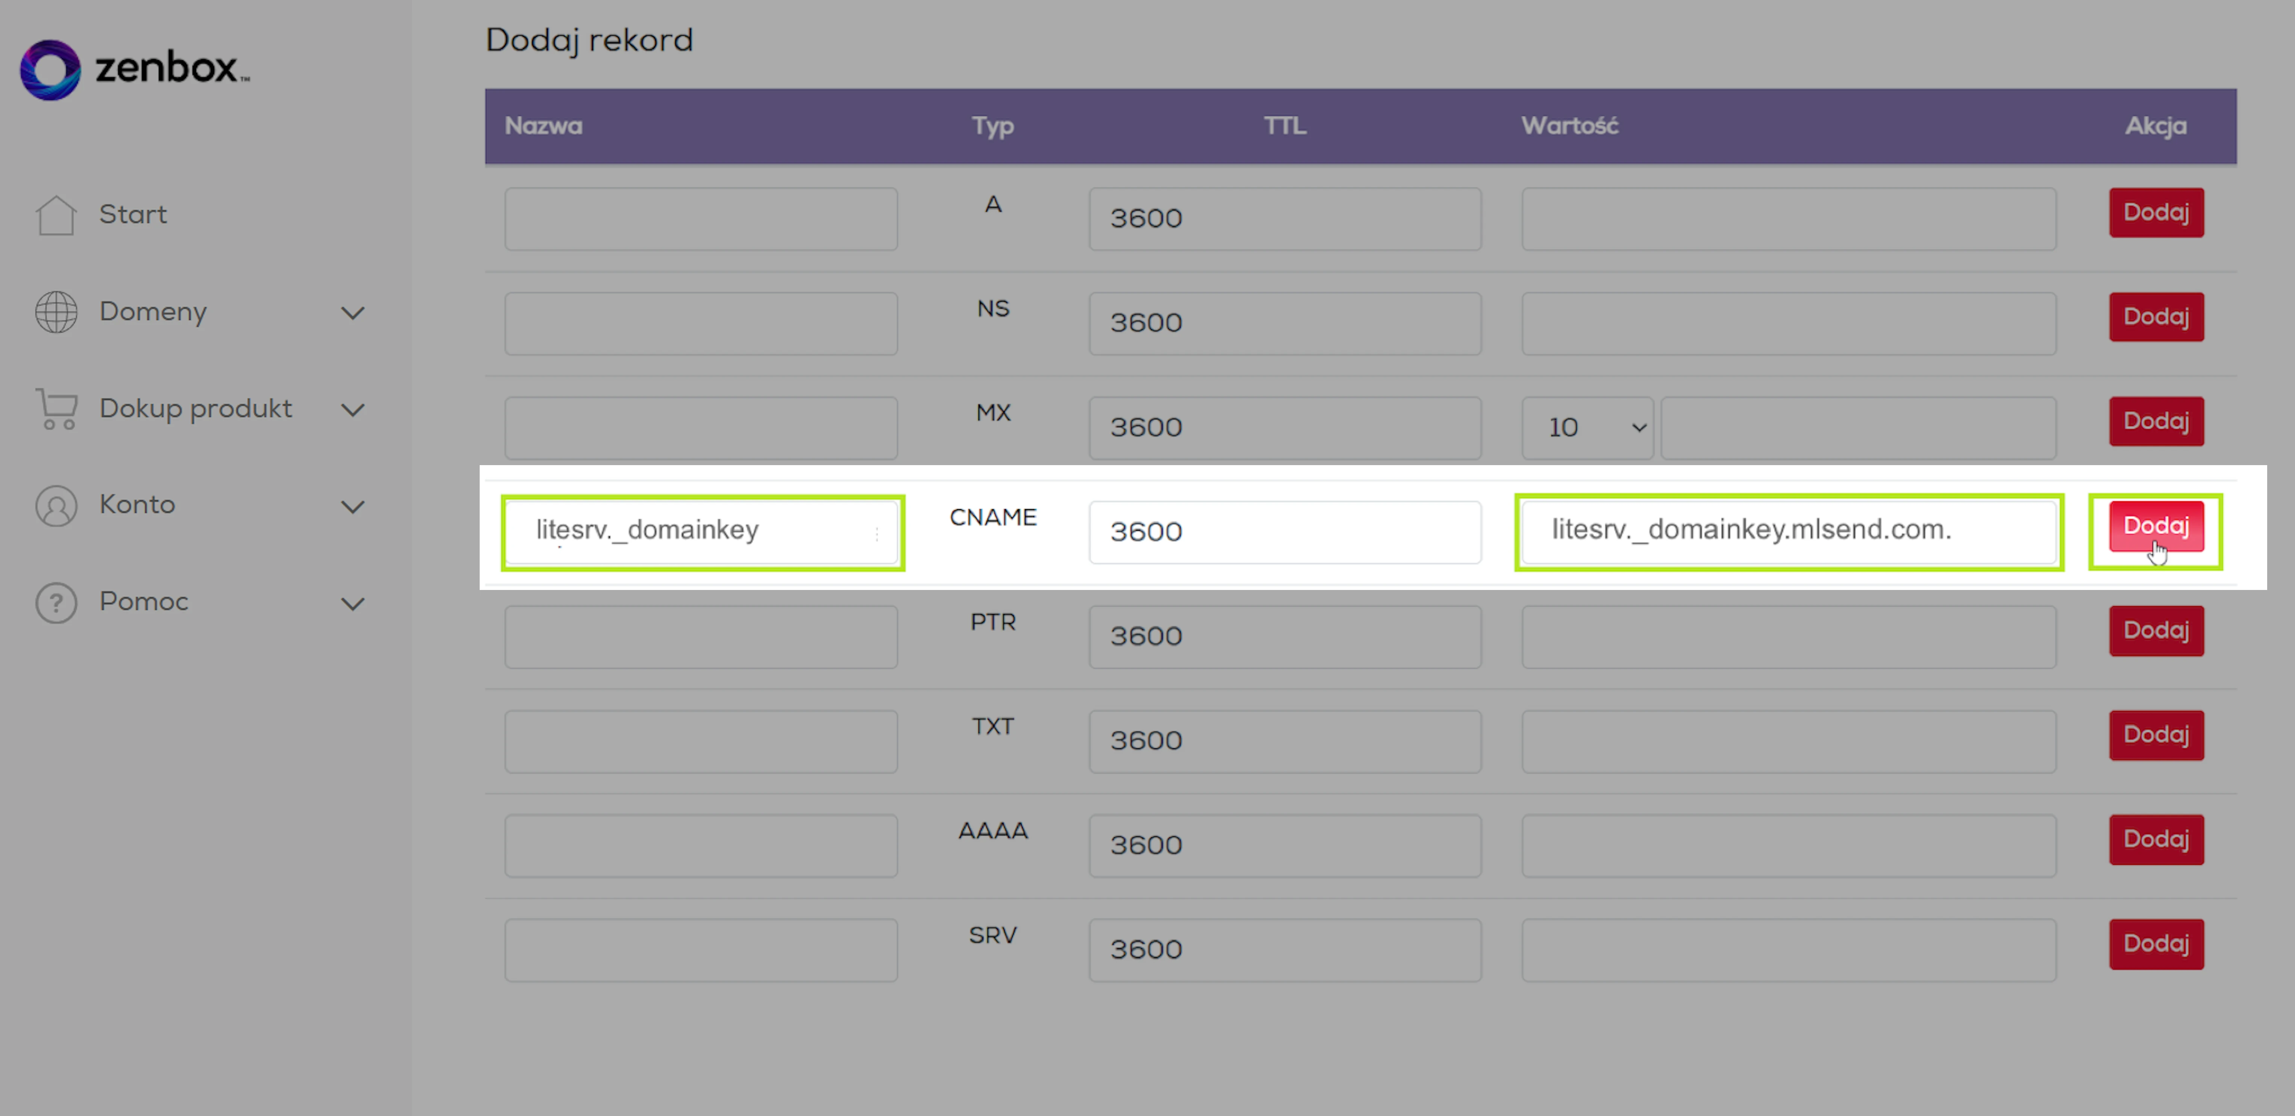
Task: Open the Start menu item
Action: pos(133,215)
